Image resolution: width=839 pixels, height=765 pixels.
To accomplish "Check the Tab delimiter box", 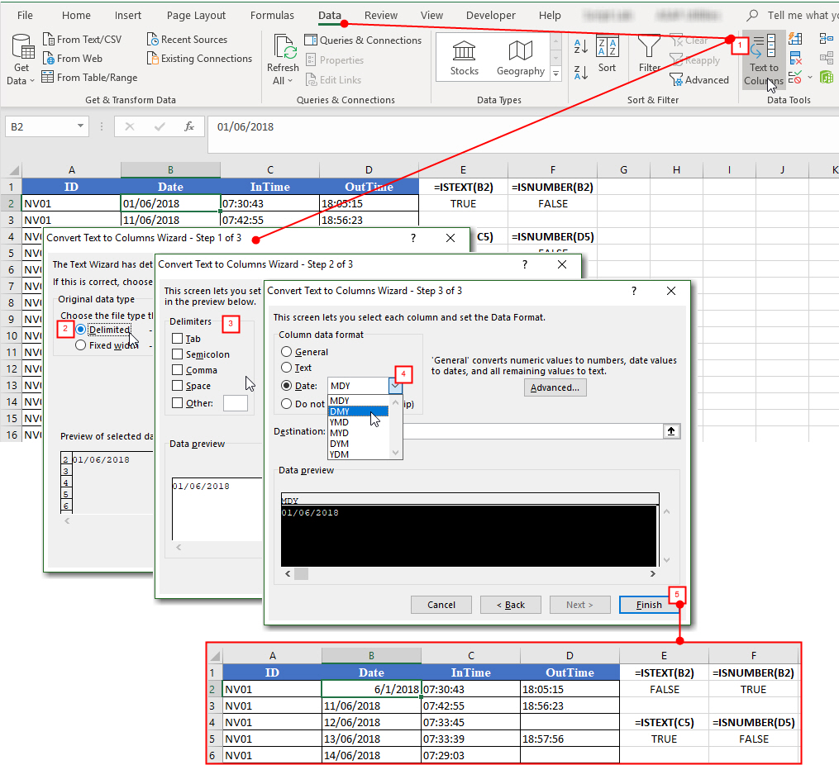I will pos(178,339).
